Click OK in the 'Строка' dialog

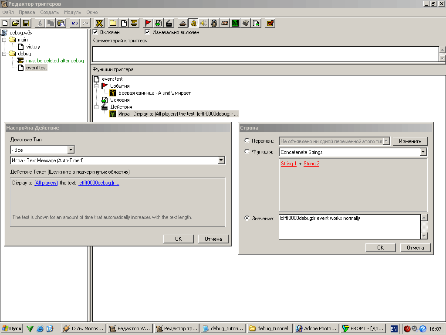(x=381, y=248)
